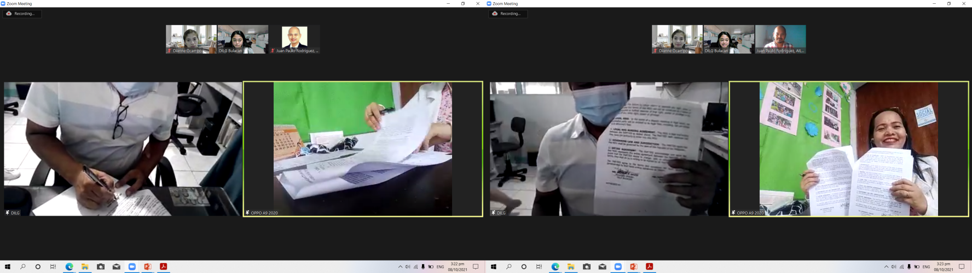
Task: Switch ENG input language beside the 3:22 pm clock
Action: click(440, 267)
